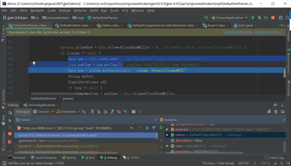Toggle read-only lock icon in status bar
Image resolution: width=291 pixels, height=166 pixels.
tap(275, 163)
